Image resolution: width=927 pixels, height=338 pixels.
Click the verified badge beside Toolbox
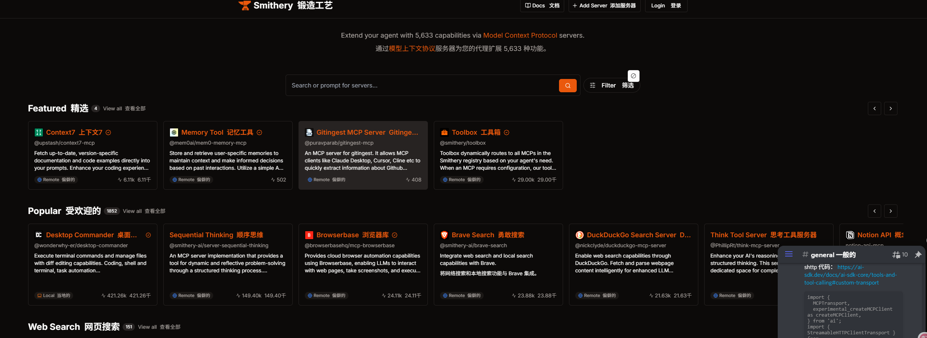point(507,132)
